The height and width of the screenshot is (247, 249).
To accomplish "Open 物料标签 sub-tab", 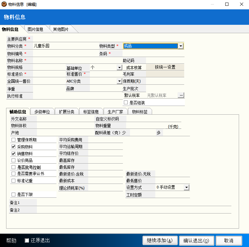I will (x=140, y=112).
